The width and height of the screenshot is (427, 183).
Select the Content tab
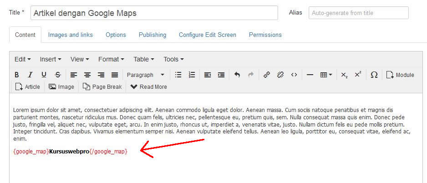point(25,35)
